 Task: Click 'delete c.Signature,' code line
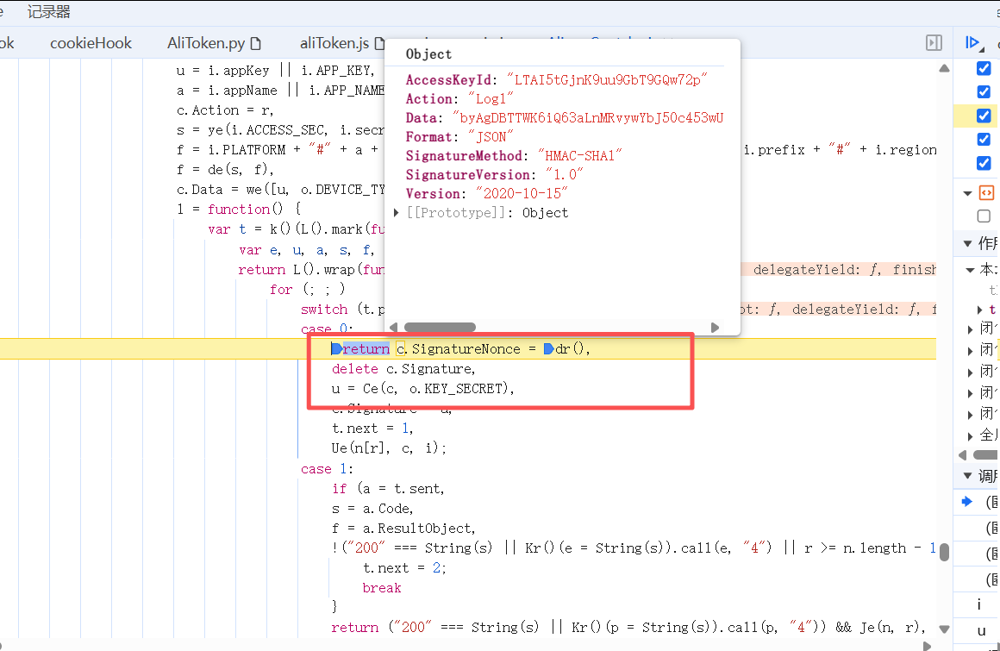tap(403, 369)
